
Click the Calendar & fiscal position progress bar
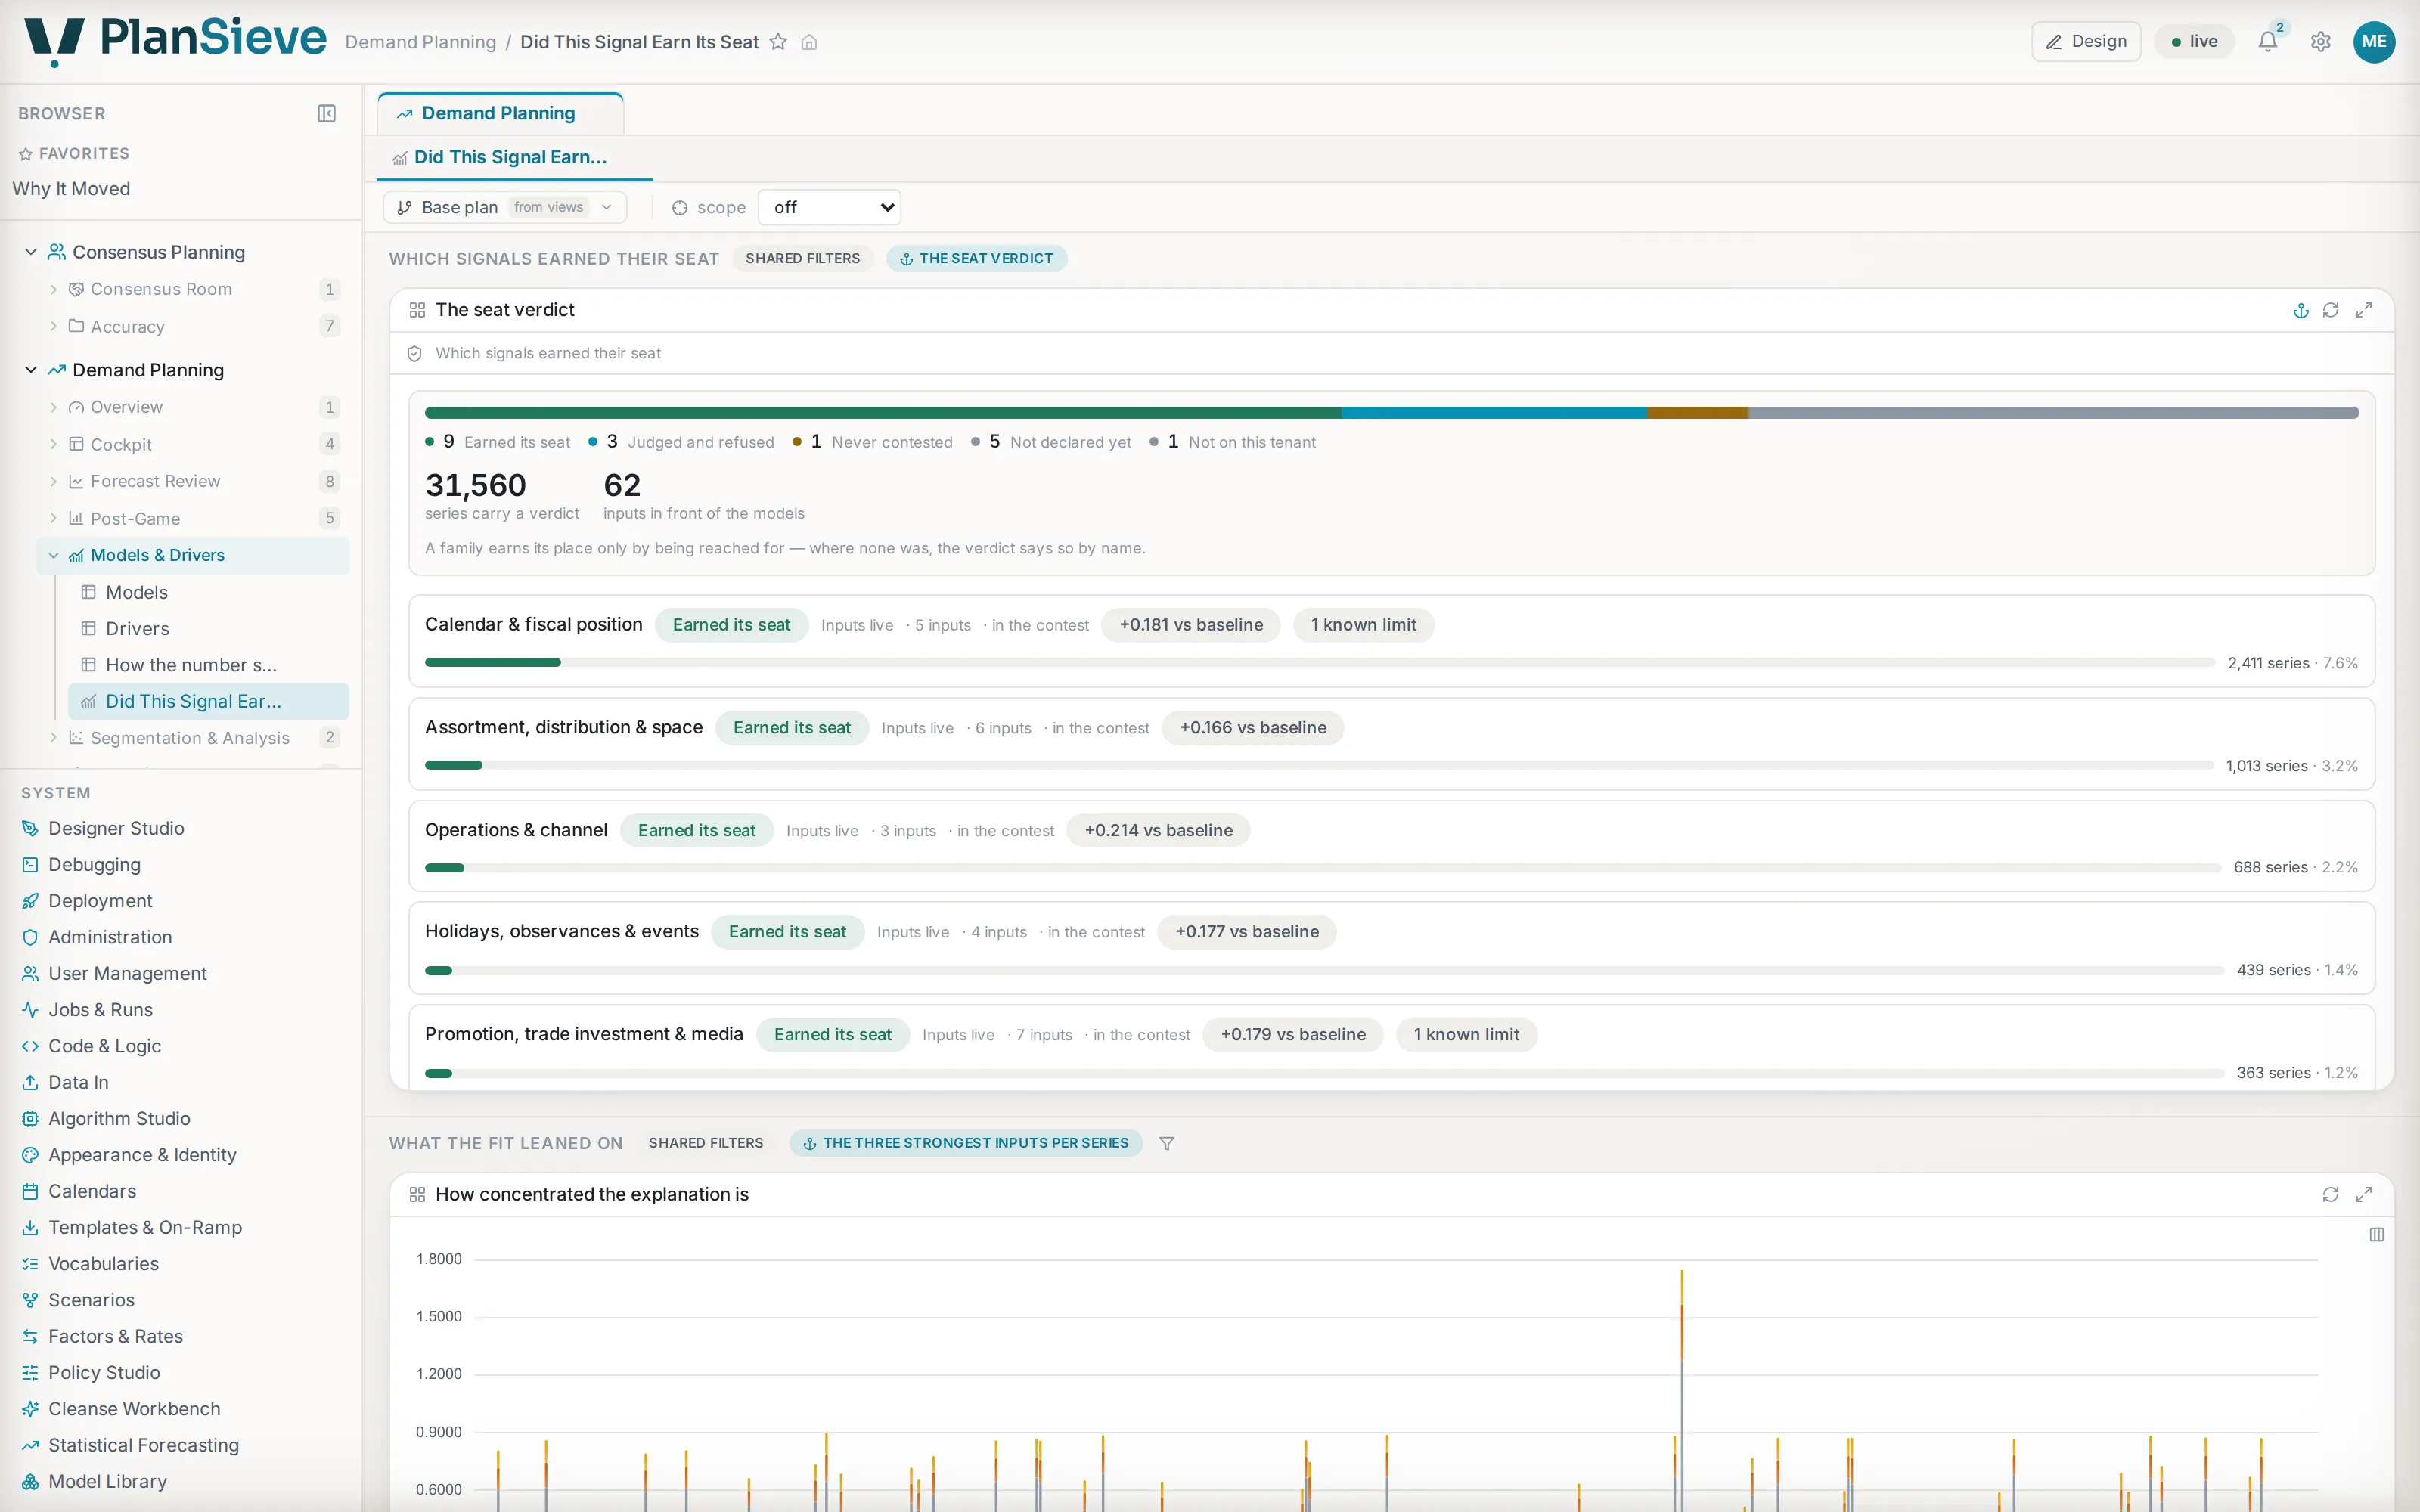coord(1320,663)
